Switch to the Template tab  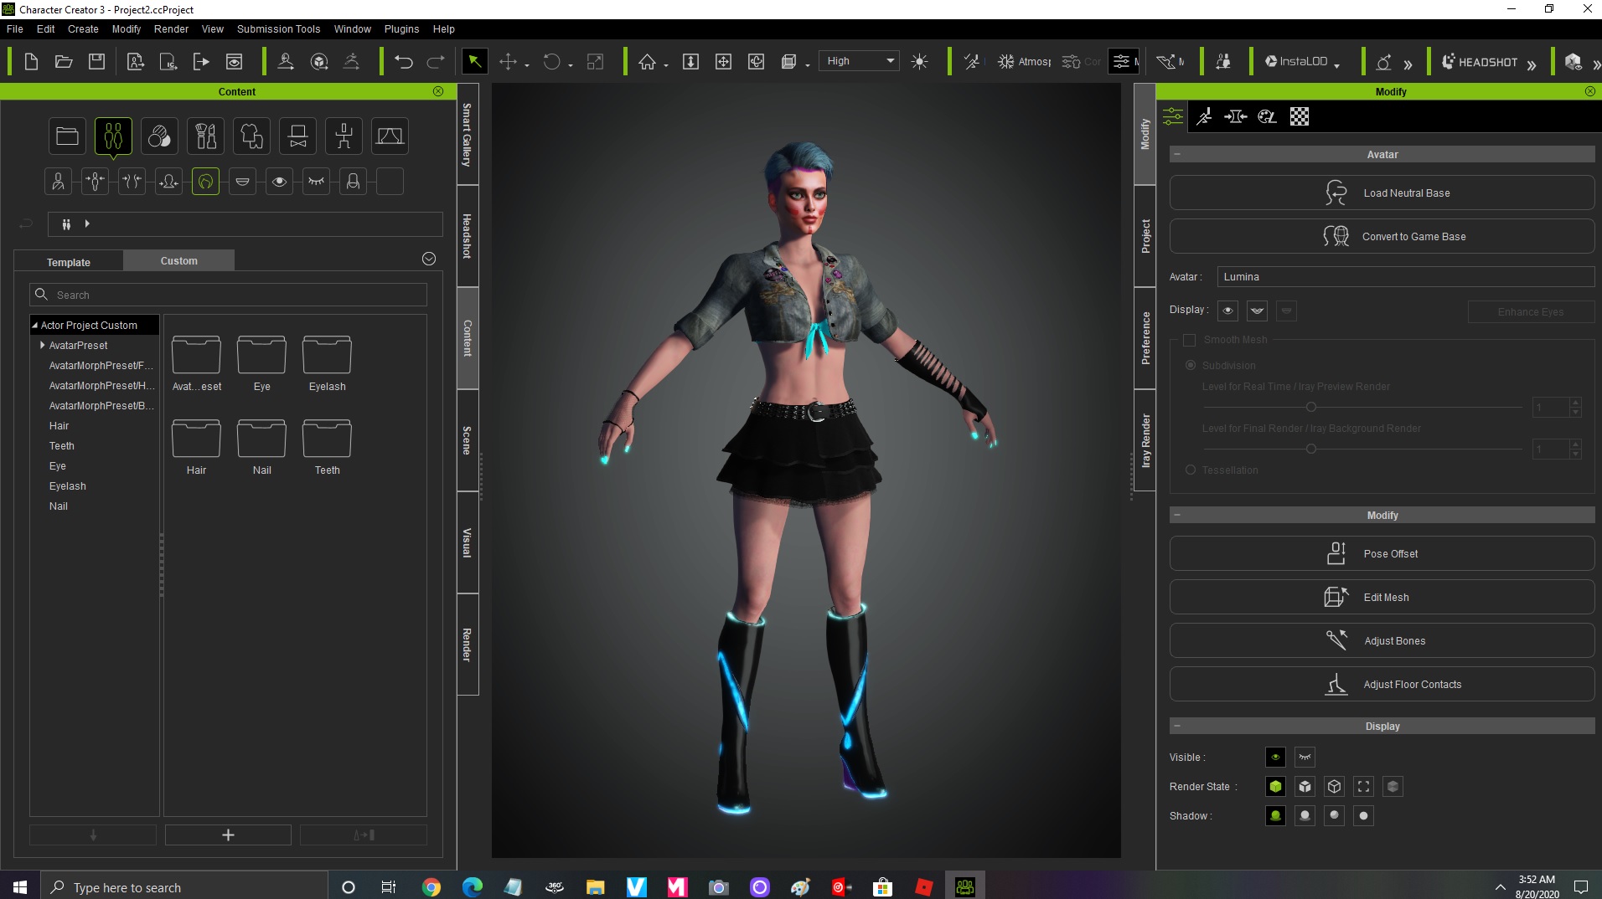(x=69, y=262)
